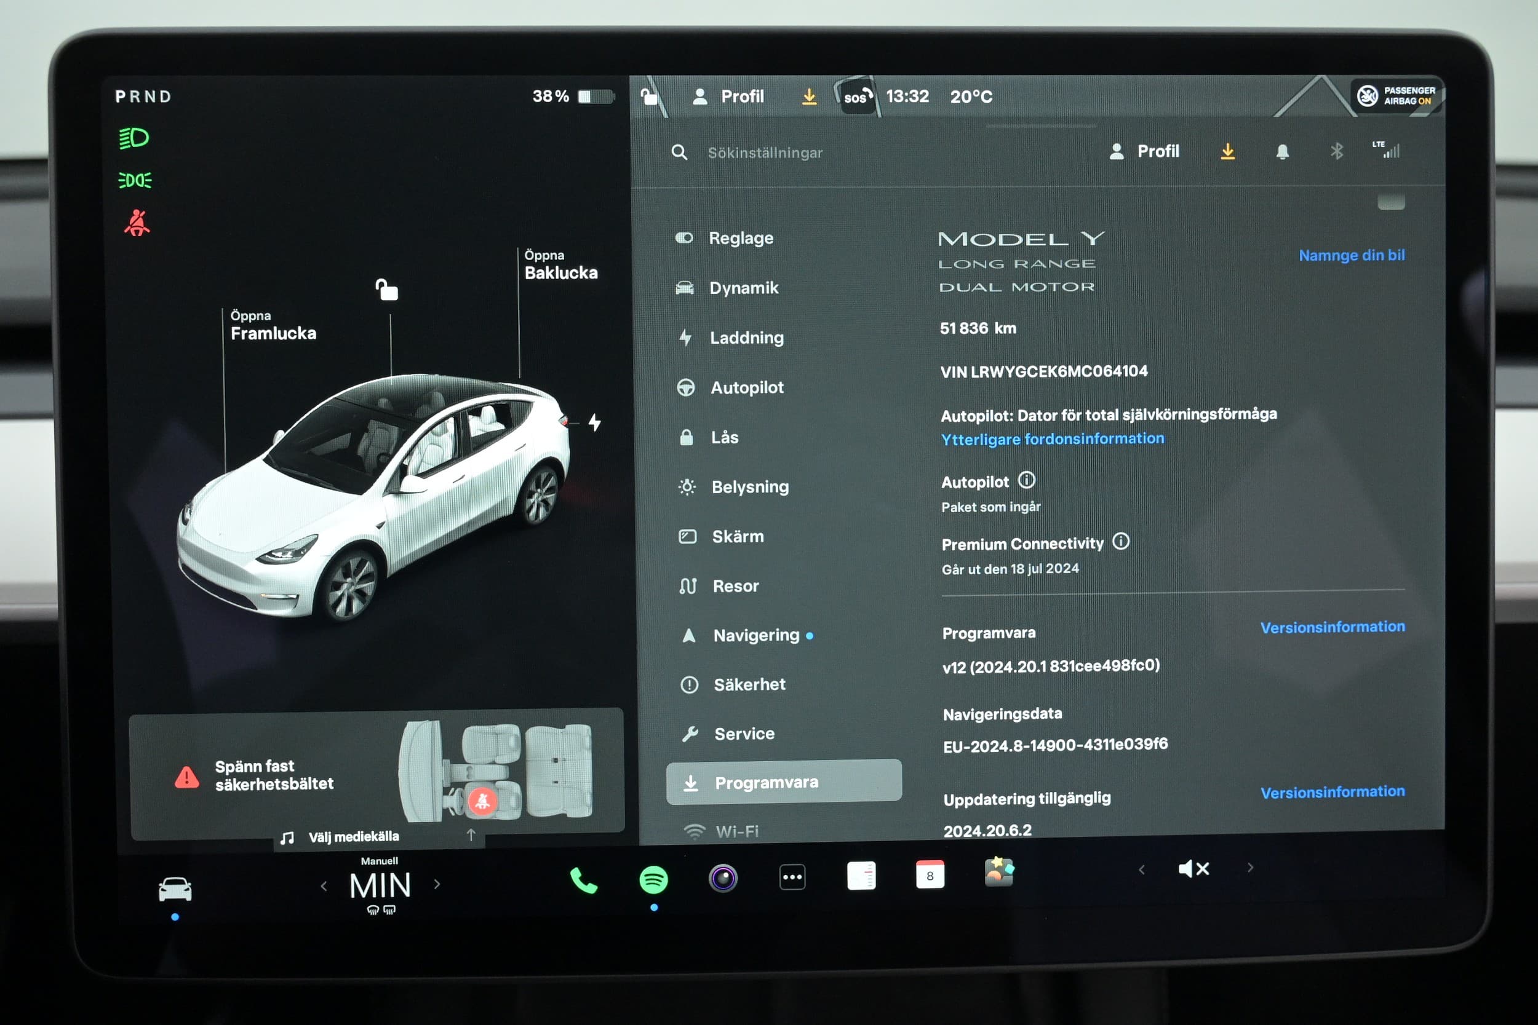
Task: Toggle the car lock icon above vehicle
Action: point(386,289)
